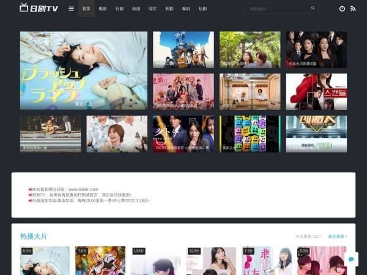Click the RSS feed icon
This screenshot has height=275, width=367.
tap(352, 9)
